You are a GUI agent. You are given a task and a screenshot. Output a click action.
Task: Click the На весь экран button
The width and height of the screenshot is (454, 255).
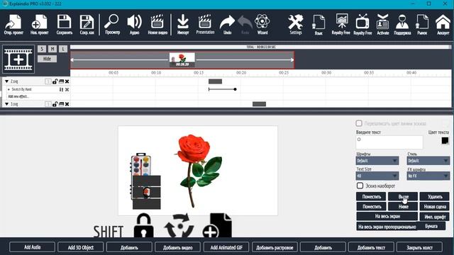387,216
